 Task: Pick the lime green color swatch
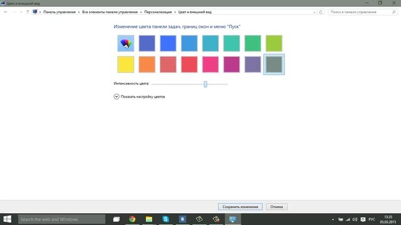coord(274,43)
